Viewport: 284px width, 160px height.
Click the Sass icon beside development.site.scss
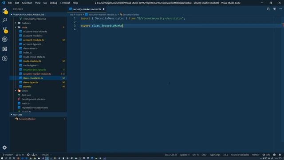(19, 99)
